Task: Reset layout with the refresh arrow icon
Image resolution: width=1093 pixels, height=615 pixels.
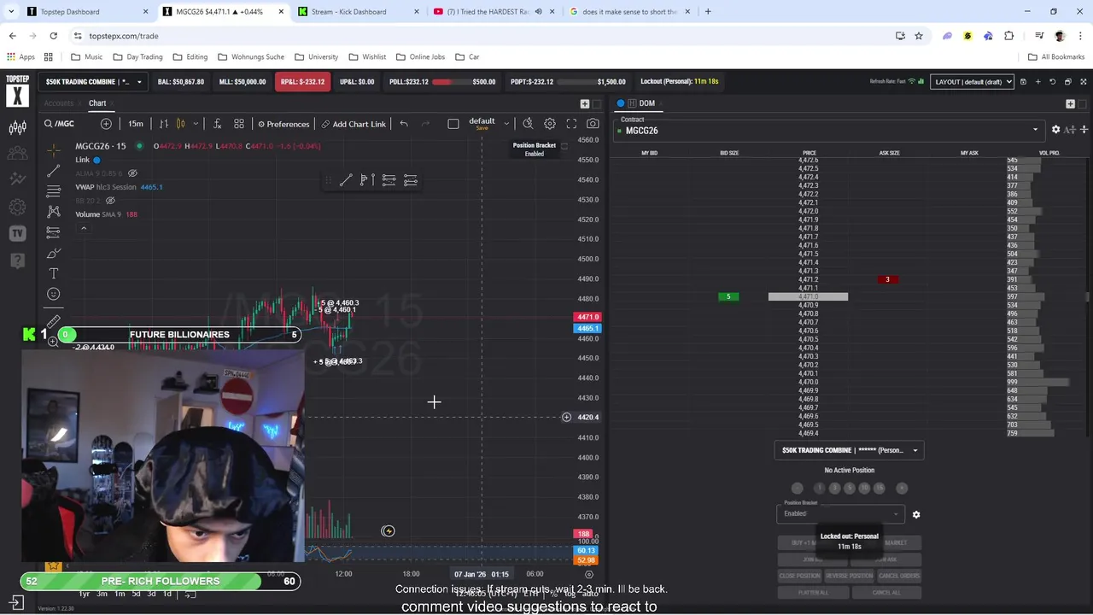Action: coord(1052,82)
